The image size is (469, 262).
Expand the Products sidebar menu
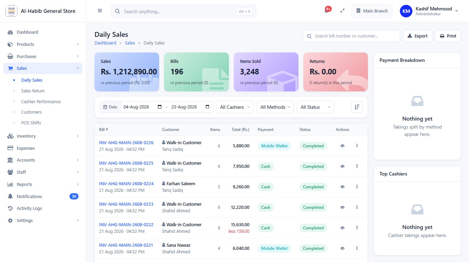[43, 44]
